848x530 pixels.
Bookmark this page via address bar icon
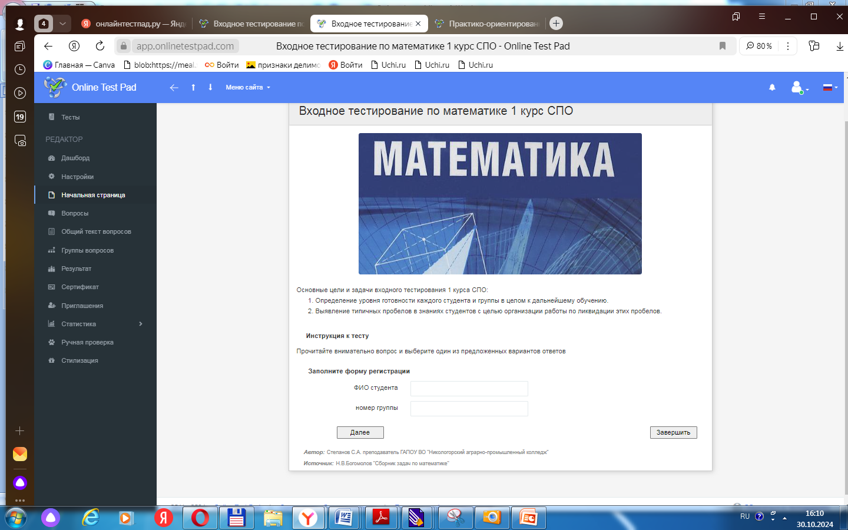(723, 46)
